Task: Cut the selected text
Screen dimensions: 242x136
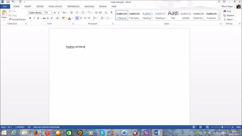Action: (12, 11)
